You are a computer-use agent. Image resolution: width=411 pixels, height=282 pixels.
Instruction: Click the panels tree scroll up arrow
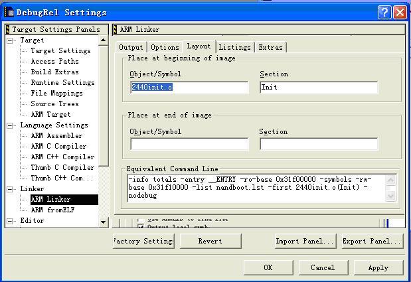(104, 40)
